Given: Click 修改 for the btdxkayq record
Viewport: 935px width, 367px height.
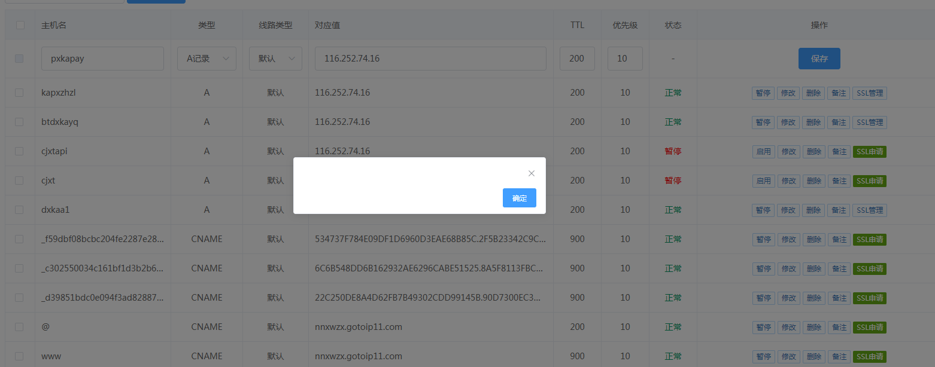Looking at the screenshot, I should point(788,123).
